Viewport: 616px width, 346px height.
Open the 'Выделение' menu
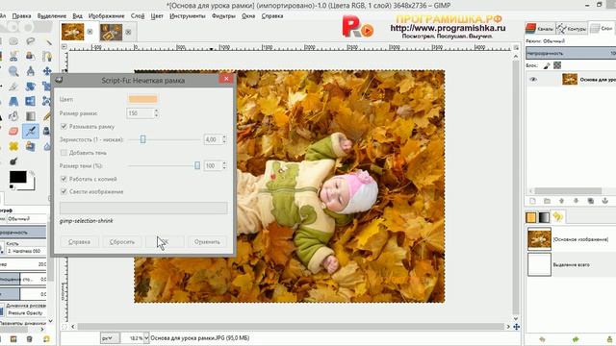point(52,16)
